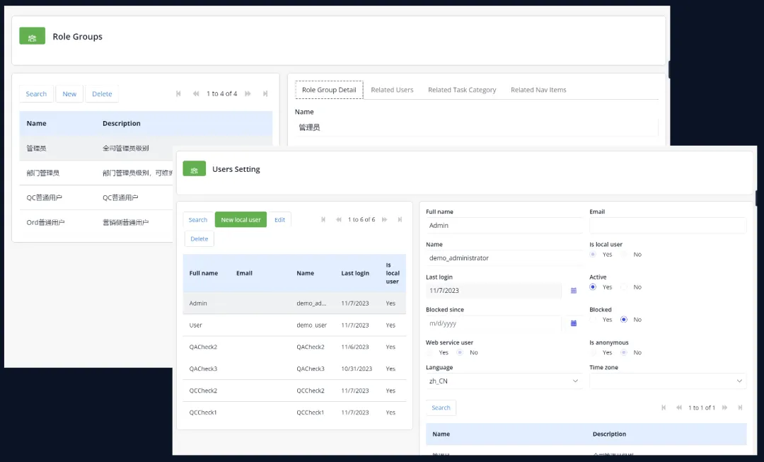Switch to Related Users tab
Screen dimensions: 764x462
point(392,90)
